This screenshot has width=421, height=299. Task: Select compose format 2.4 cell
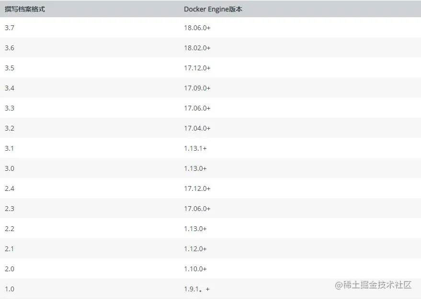coord(10,188)
